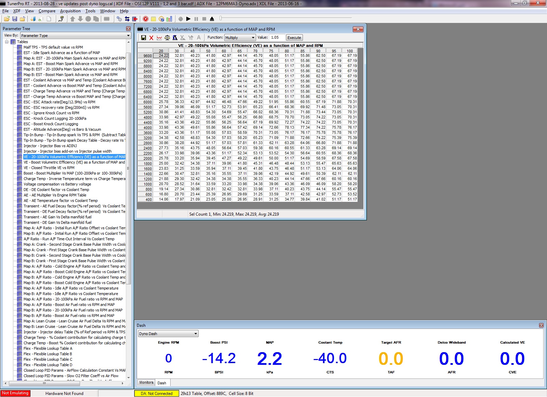Click the download arrow down icon
Viewport: 547px width, 397px height.
click(x=80, y=19)
